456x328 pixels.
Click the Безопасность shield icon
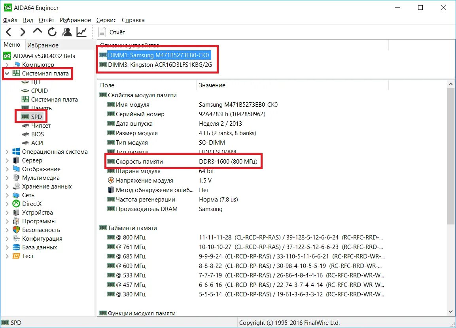point(16,230)
